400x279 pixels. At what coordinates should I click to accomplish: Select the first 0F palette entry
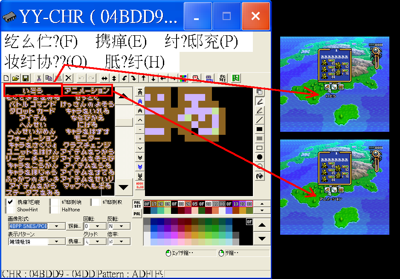pos(147,204)
